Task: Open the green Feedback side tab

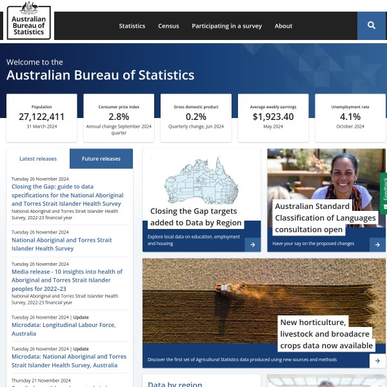Action: (x=383, y=192)
